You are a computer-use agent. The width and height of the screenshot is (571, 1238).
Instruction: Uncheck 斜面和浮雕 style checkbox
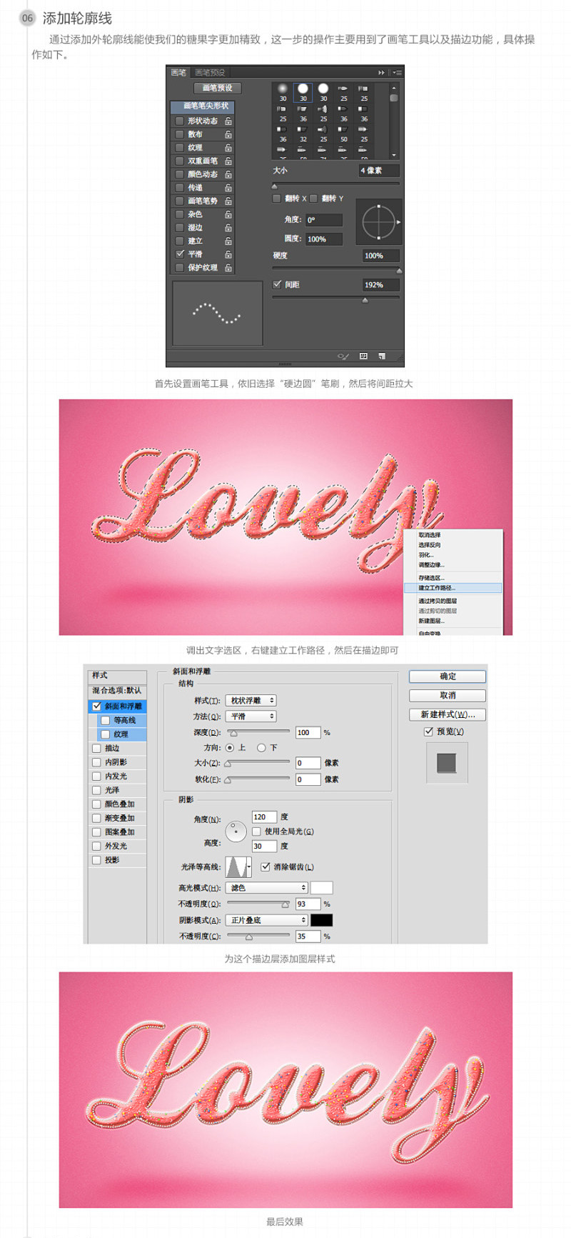click(x=97, y=706)
